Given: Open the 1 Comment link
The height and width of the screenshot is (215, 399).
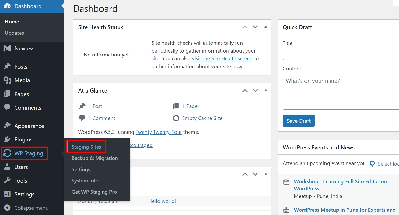Looking at the screenshot, I should 102,118.
